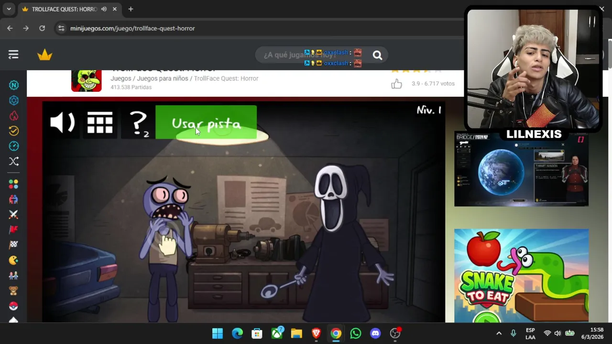Click the green Usar pista button
Screen dimensions: 612x344
[206, 123]
